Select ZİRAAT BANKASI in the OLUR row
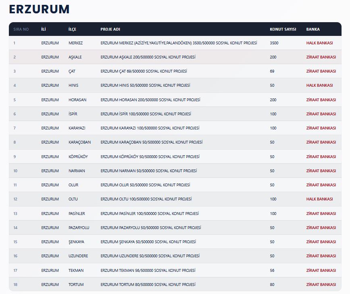Viewport: 350px width, 294px height. pos(321,185)
